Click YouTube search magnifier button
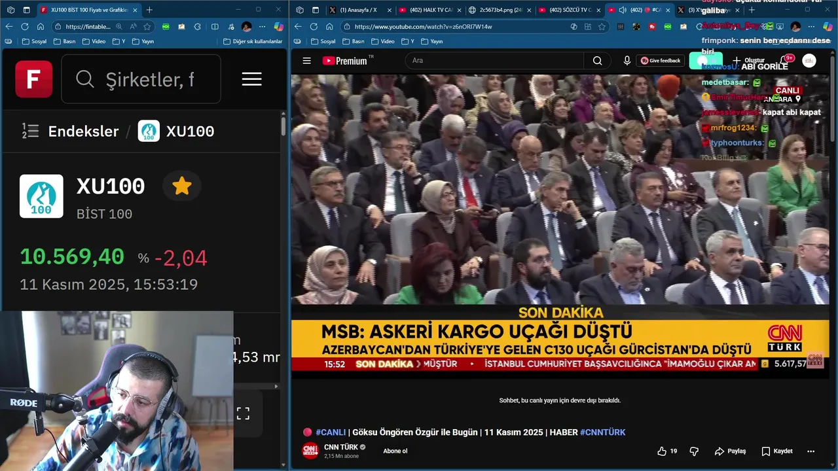Image resolution: width=838 pixels, height=471 pixels. pyautogui.click(x=597, y=61)
